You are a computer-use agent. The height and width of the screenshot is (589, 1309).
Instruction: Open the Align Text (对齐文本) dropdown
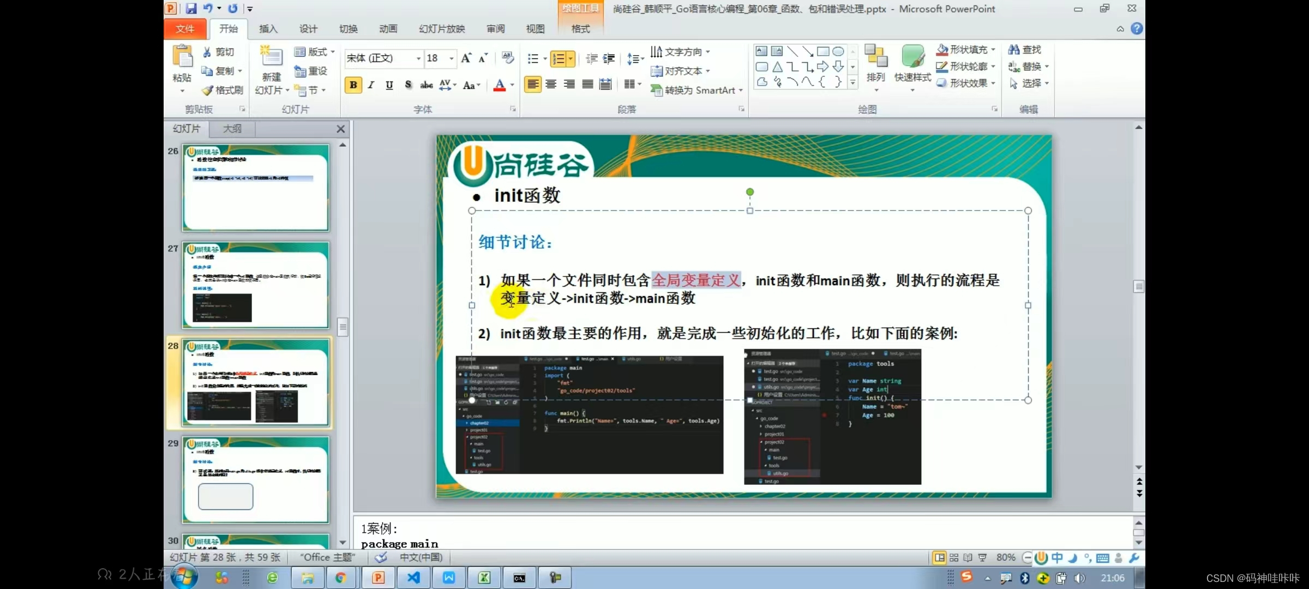click(x=681, y=71)
